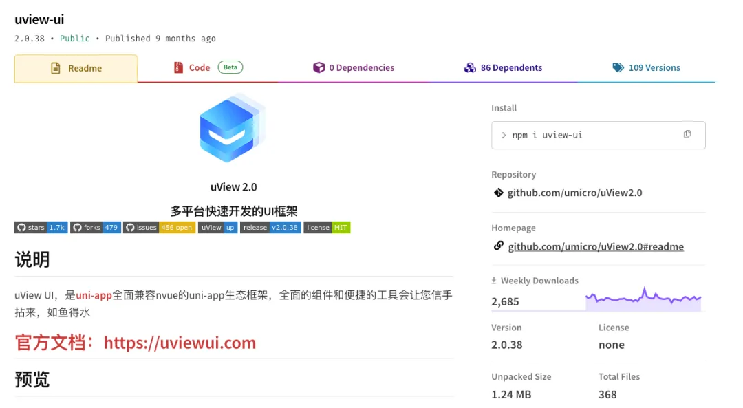Screen dimensions: 743x408
Task: Click the Public visibility label
Action: 74,39
